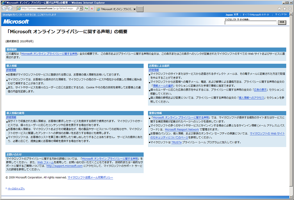Click the browser Forward arrow button

click(10, 8)
